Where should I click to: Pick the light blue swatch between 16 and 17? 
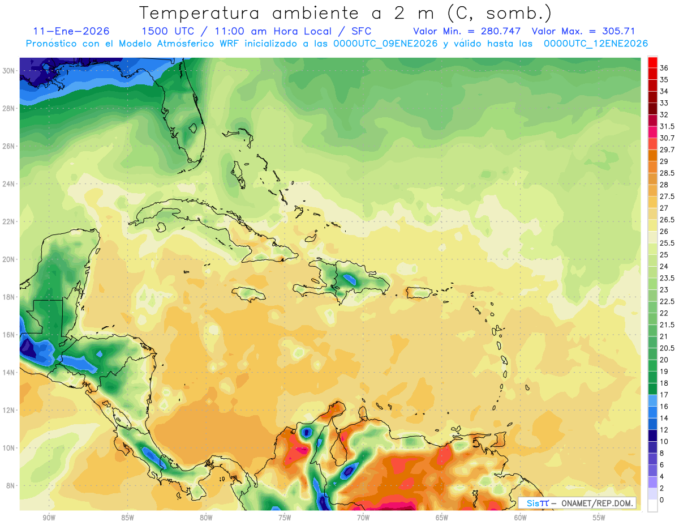(x=652, y=400)
